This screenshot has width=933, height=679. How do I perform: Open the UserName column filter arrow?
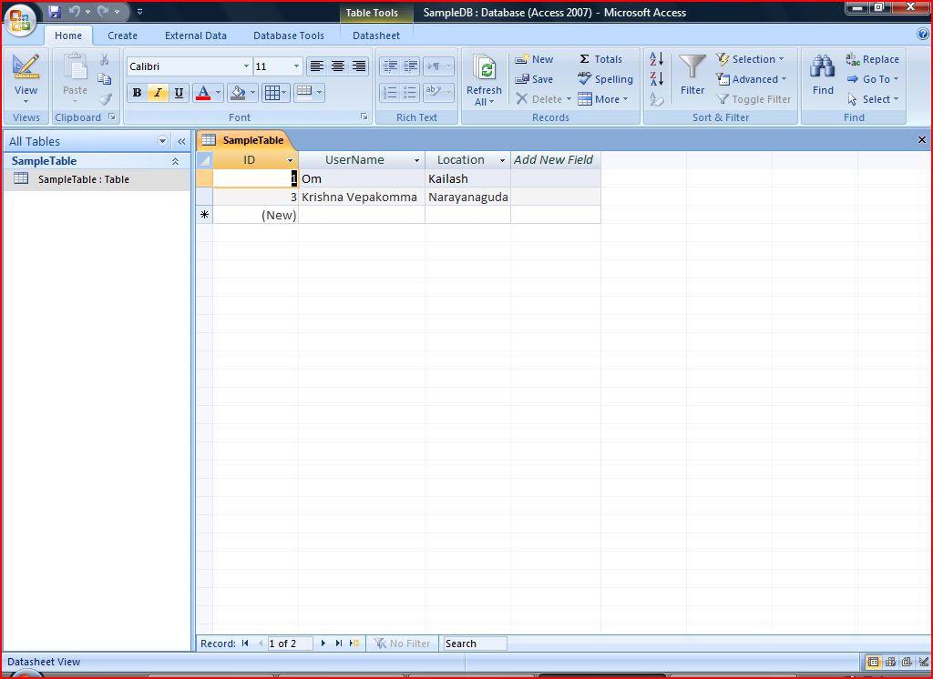[x=416, y=160]
